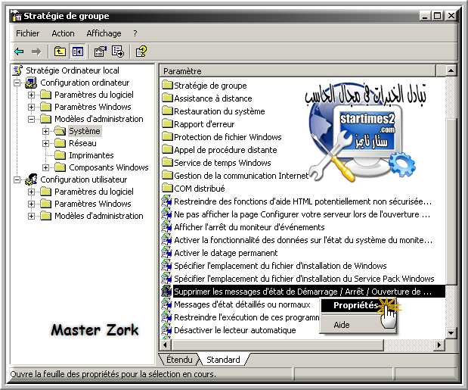Viewport: 468px width, 390px height.
Task: Click the Help toolbar icon with question mark
Action: point(141,51)
